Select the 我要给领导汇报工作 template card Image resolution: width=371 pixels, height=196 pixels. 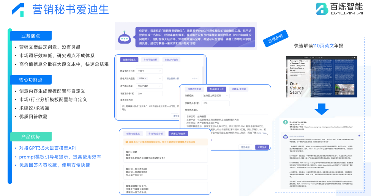(166, 188)
